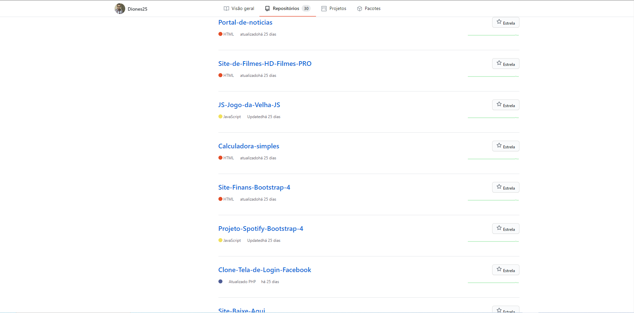Click the book icon beside Visão geral

pyautogui.click(x=226, y=9)
